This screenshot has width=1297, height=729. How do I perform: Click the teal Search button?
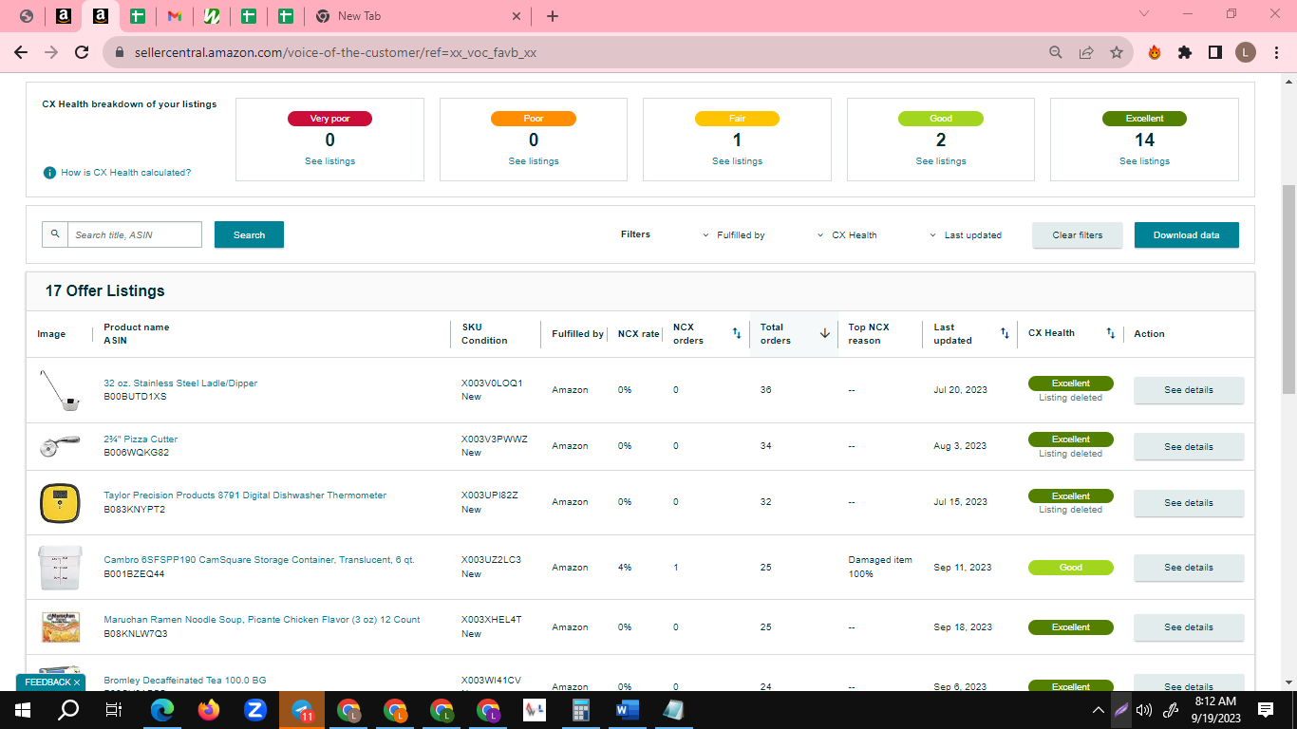pyautogui.click(x=249, y=234)
